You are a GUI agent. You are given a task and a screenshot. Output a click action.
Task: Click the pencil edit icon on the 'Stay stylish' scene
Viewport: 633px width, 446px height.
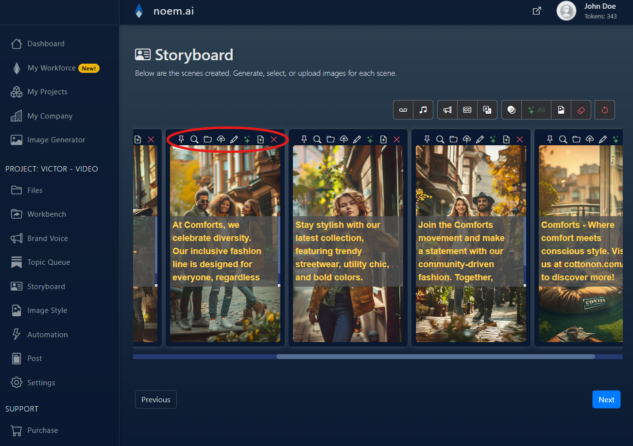coord(357,139)
